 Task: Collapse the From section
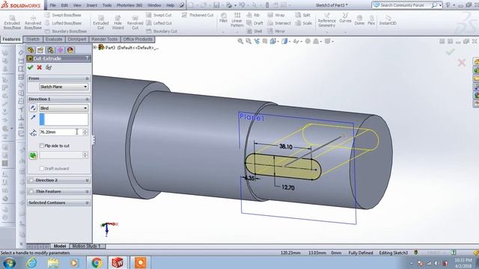[x=87, y=78]
